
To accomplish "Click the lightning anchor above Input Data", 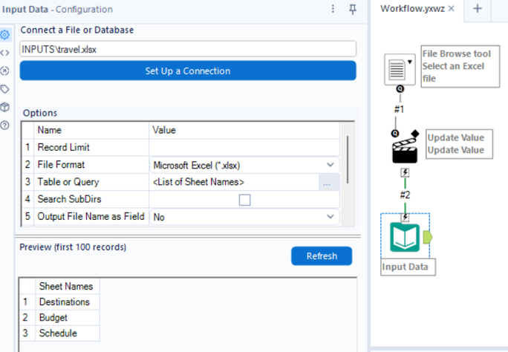I will click(x=405, y=217).
